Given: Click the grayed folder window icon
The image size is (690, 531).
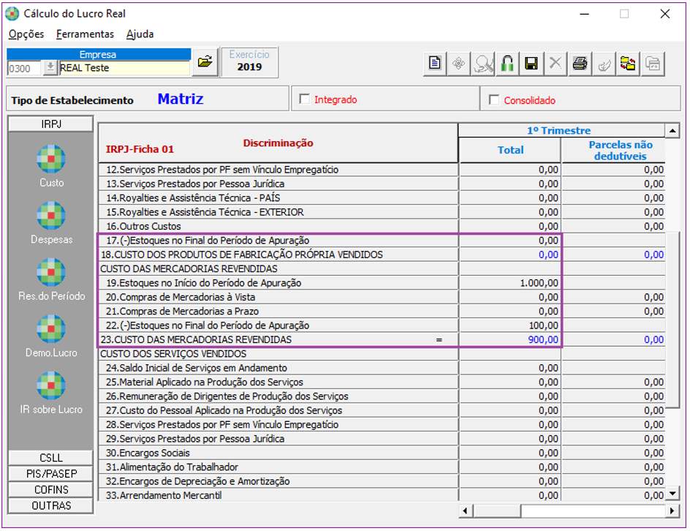Looking at the screenshot, I should click(652, 64).
